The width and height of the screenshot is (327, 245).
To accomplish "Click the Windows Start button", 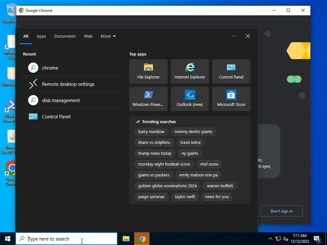I will pos(8,239).
